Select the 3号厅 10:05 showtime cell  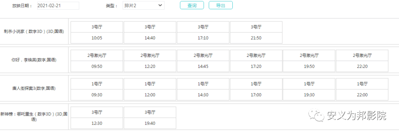click(97, 32)
